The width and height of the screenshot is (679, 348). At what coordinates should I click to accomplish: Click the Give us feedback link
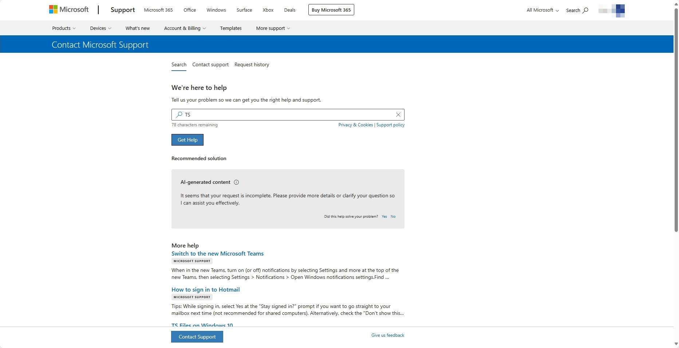point(388,335)
